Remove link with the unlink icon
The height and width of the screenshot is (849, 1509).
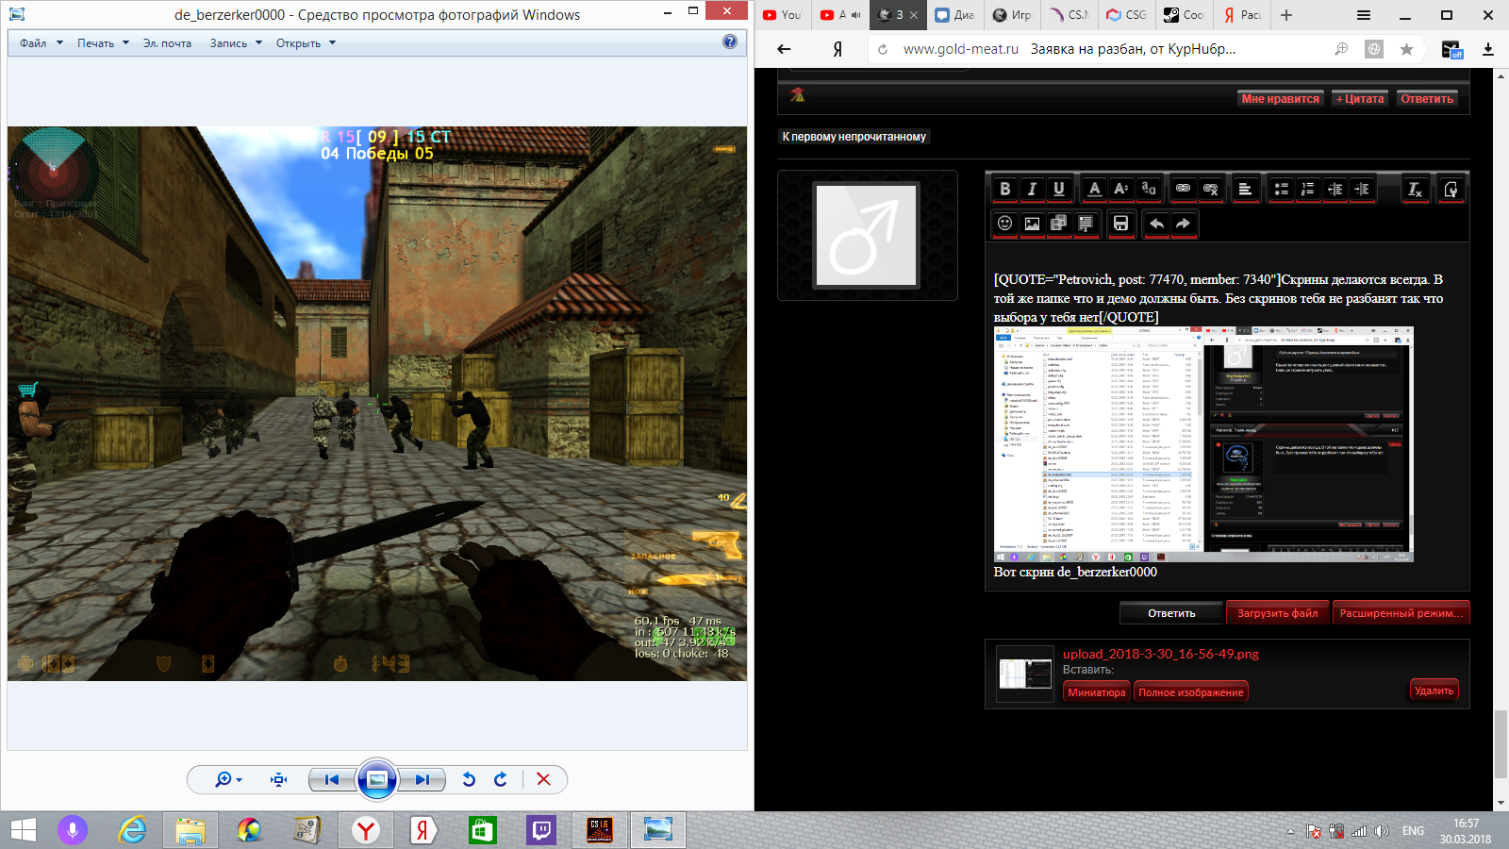[1210, 190]
